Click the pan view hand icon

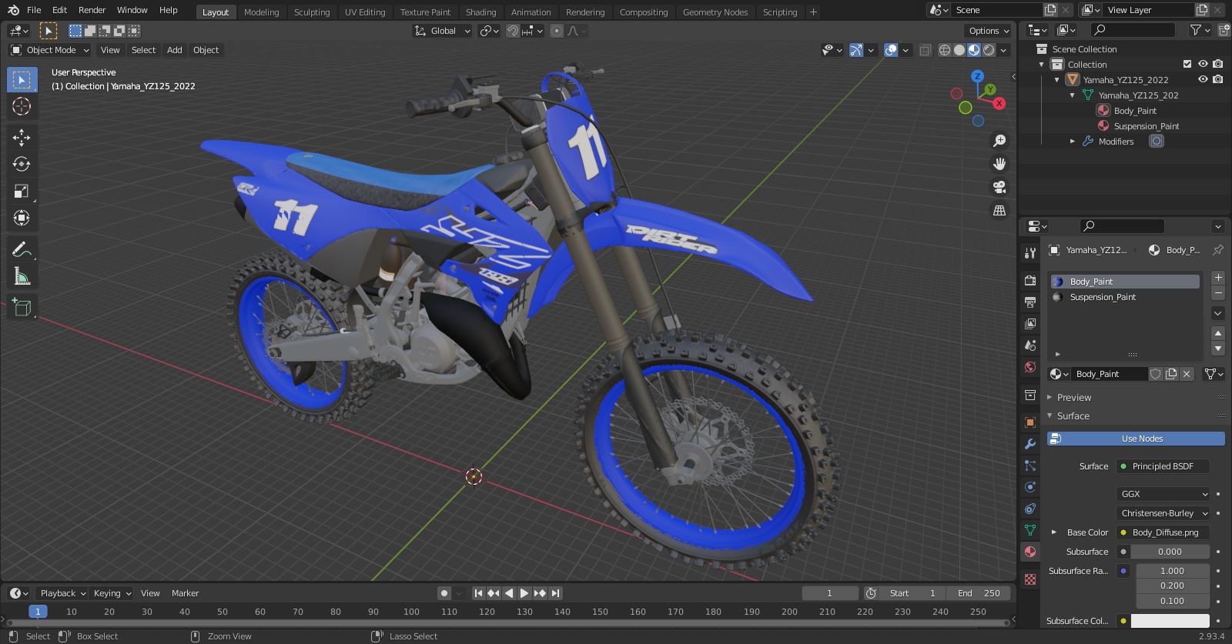[999, 164]
